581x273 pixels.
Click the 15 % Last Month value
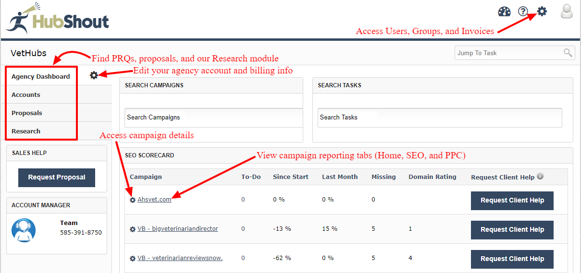click(329, 229)
